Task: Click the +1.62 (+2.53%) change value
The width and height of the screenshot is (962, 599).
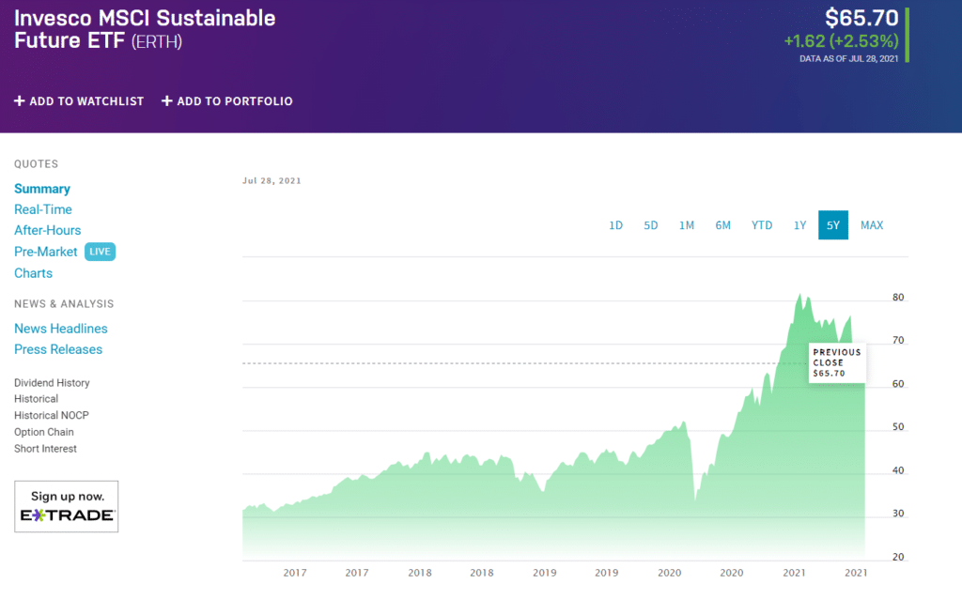Action: 841,41
